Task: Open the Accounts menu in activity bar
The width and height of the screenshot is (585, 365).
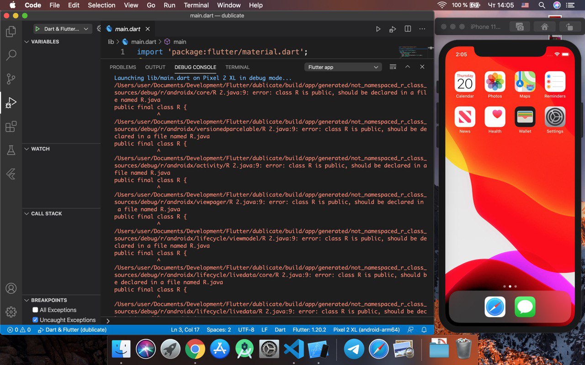Action: coord(11,288)
